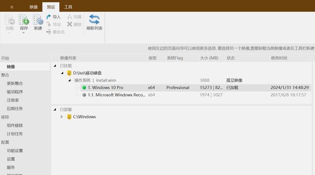315x175 pixels.
Task: Open 服务 in the sidebar
Action: pyautogui.click(x=11, y=168)
